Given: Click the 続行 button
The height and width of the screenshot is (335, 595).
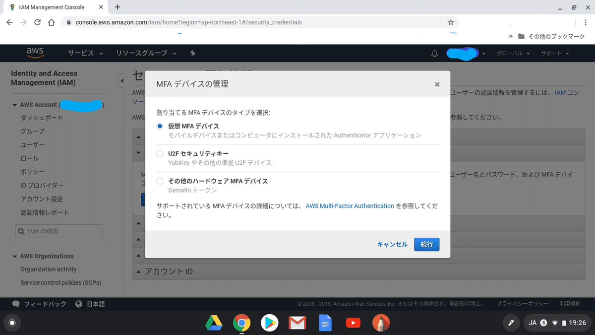Looking at the screenshot, I should point(426,244).
